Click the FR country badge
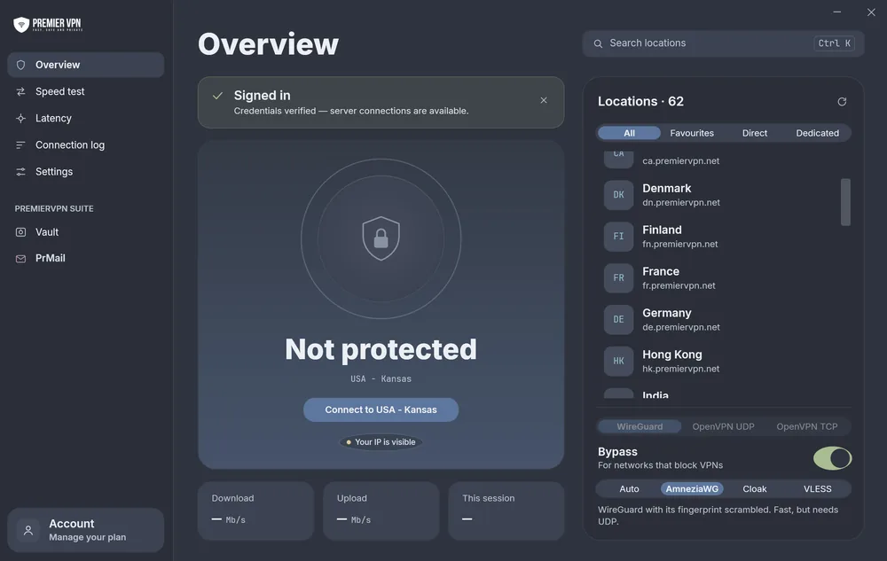Image resolution: width=887 pixels, height=561 pixels. [618, 278]
